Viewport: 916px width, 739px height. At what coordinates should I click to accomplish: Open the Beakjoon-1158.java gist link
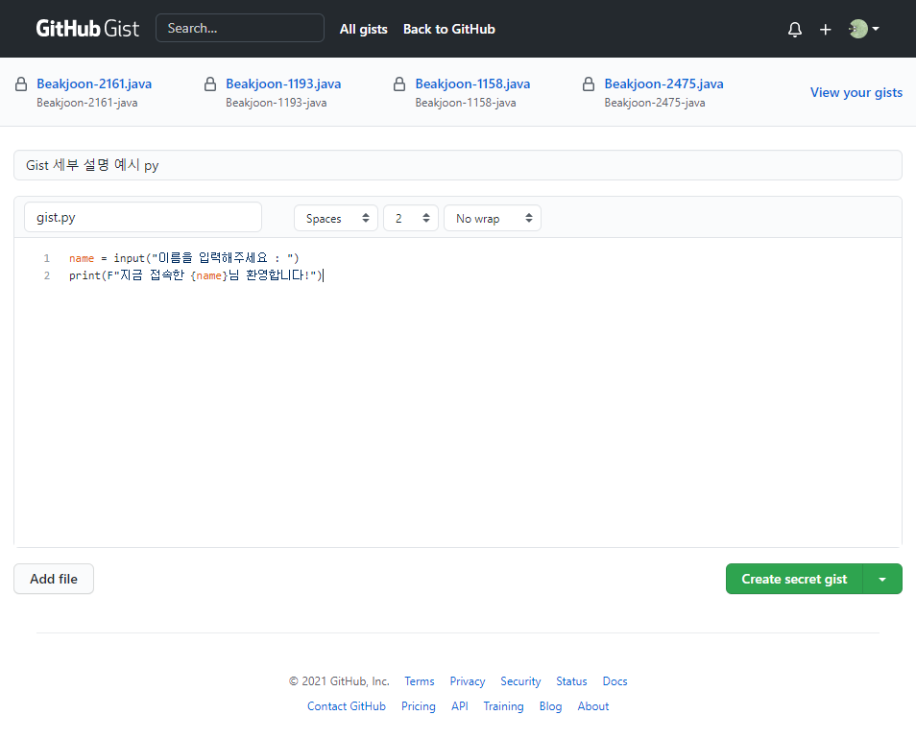(472, 84)
